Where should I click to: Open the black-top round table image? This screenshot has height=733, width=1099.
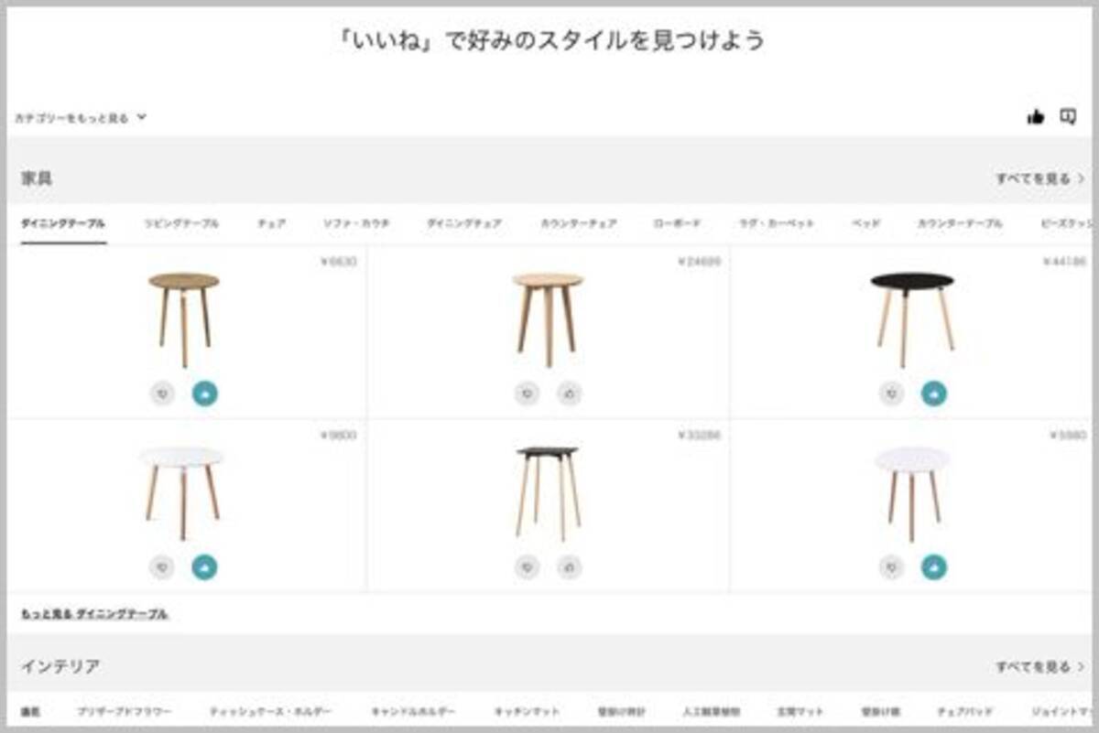click(912, 319)
